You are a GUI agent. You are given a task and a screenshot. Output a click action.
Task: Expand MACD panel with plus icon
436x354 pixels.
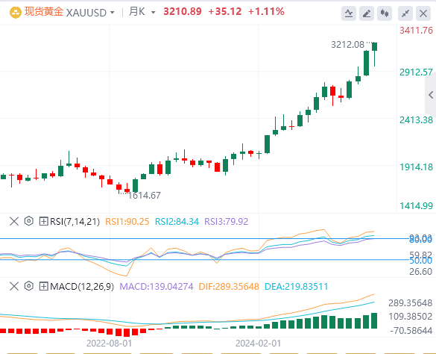(x=43, y=286)
